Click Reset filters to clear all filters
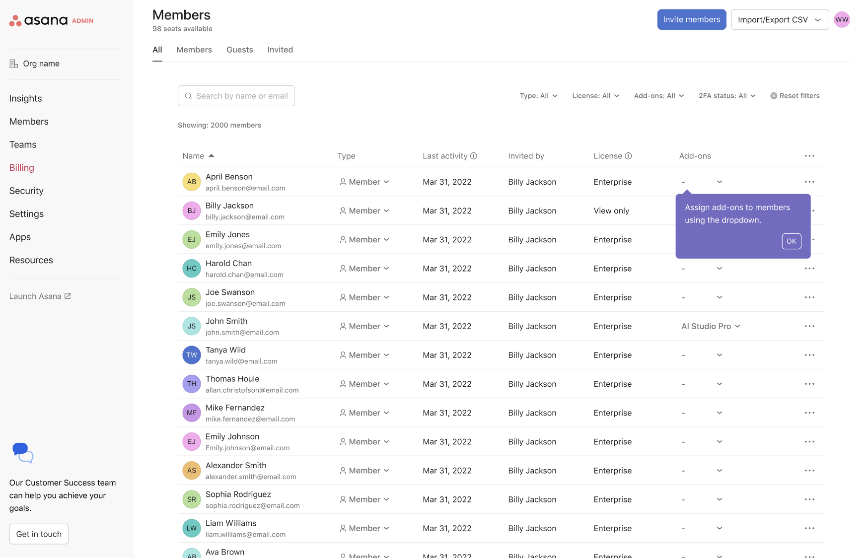This screenshot has height=558, width=867. tap(795, 95)
